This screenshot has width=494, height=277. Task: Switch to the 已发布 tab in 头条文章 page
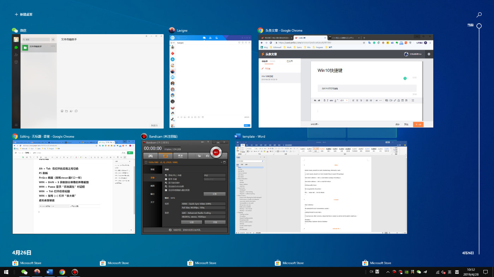coord(289,61)
